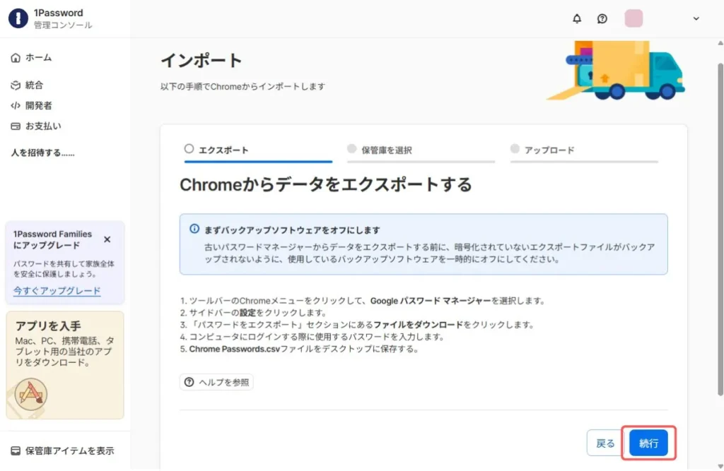Click the 開発者 developer code icon
The height and width of the screenshot is (471, 724).
coord(16,106)
